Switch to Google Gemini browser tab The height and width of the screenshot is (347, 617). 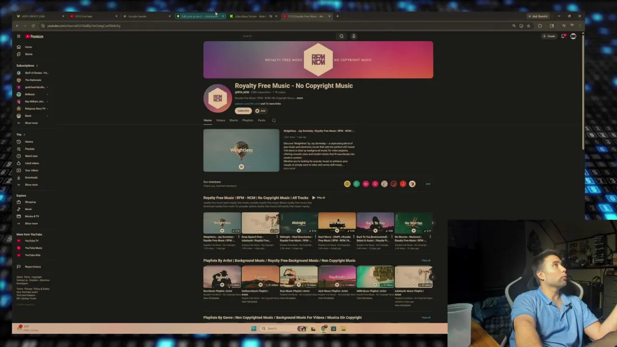click(146, 16)
